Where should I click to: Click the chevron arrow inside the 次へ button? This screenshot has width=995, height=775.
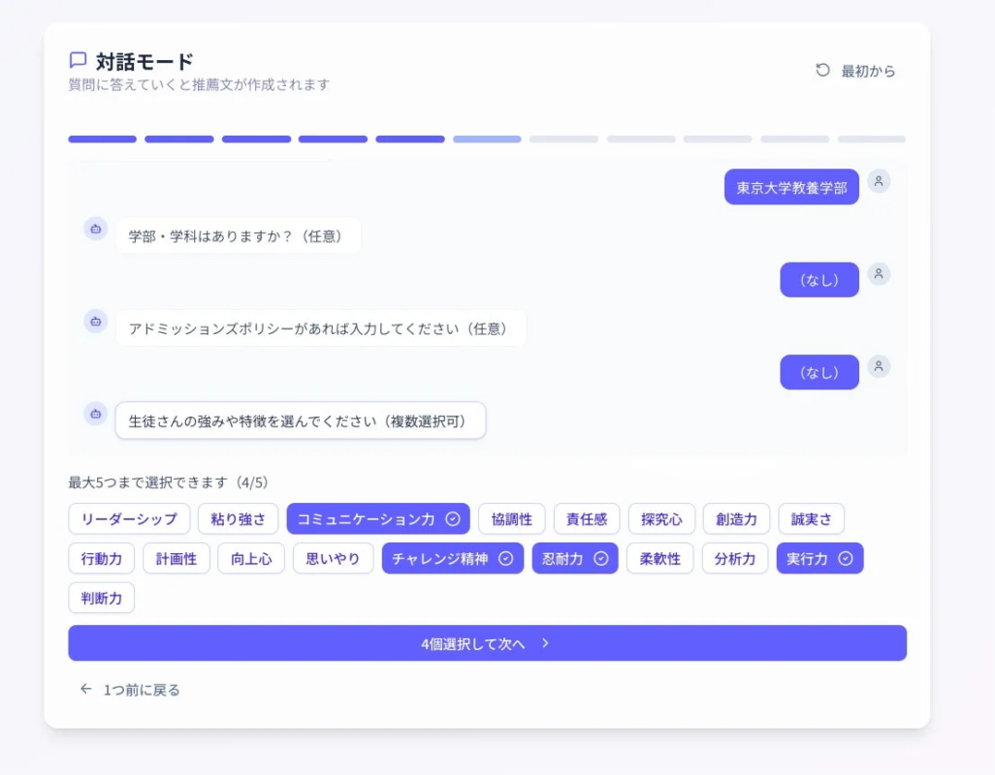pos(547,642)
